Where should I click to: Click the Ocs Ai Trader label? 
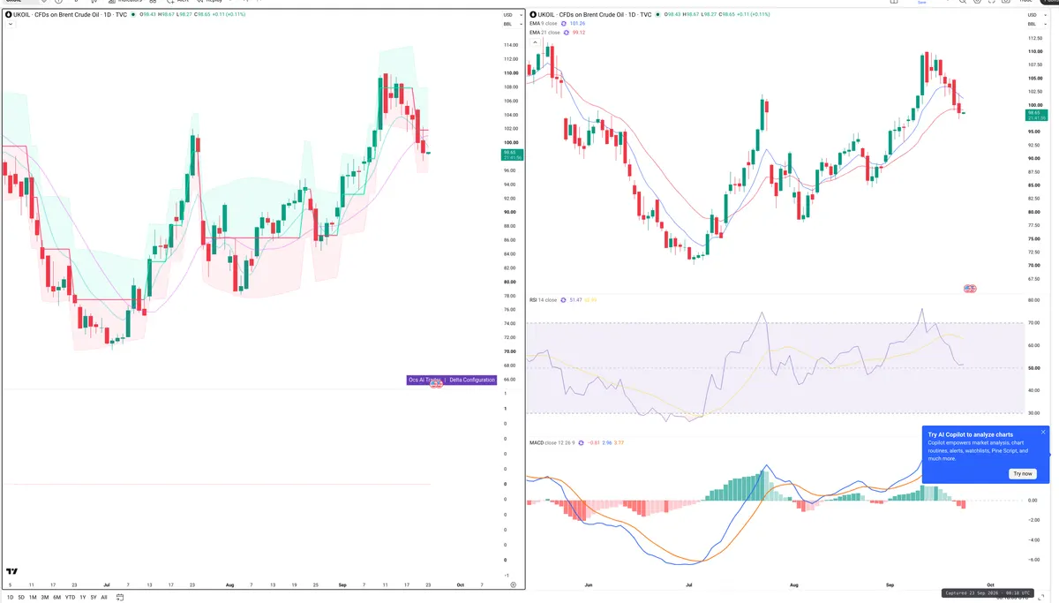(424, 380)
